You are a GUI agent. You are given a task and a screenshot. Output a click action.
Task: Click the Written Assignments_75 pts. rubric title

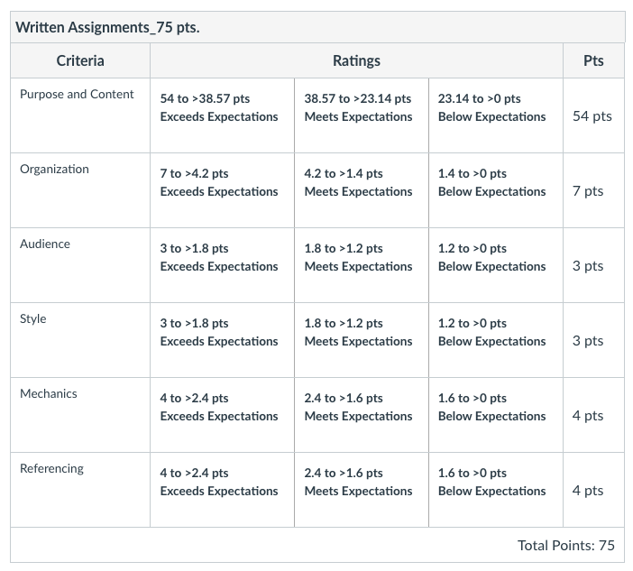point(107,27)
